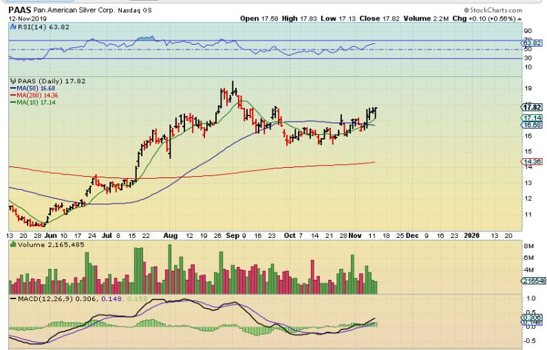Click the 14.36 red MA tag on axis

[533, 162]
